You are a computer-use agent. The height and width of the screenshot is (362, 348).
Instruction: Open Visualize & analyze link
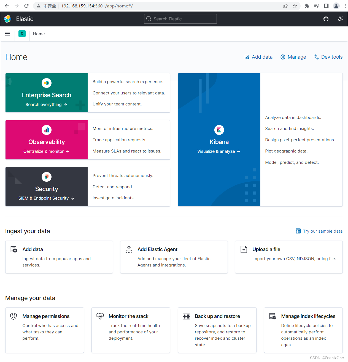(x=219, y=151)
